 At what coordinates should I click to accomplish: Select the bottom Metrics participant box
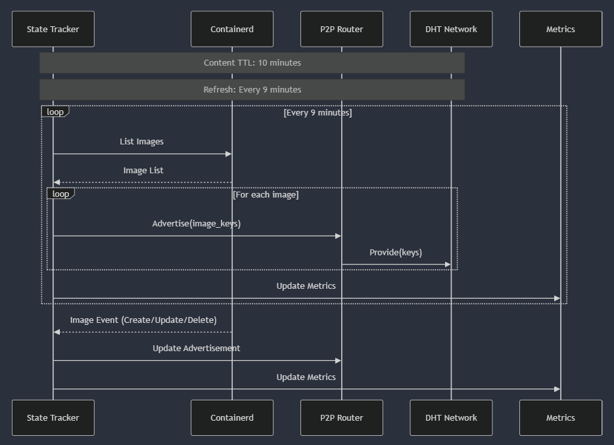[560, 417]
